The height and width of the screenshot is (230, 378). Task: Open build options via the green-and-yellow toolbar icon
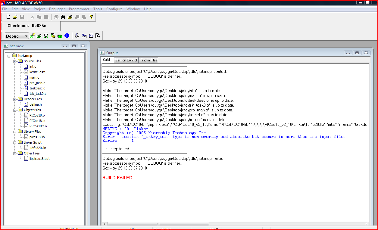coord(53,36)
